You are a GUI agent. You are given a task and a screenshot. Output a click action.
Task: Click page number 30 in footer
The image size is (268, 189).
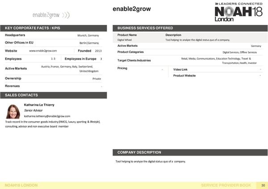point(263,185)
